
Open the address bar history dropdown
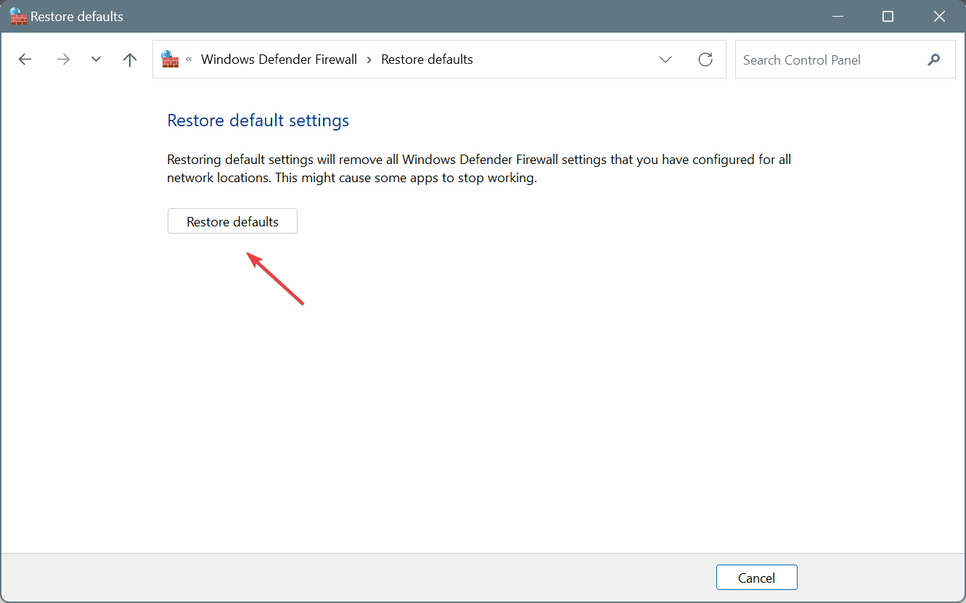pyautogui.click(x=666, y=60)
